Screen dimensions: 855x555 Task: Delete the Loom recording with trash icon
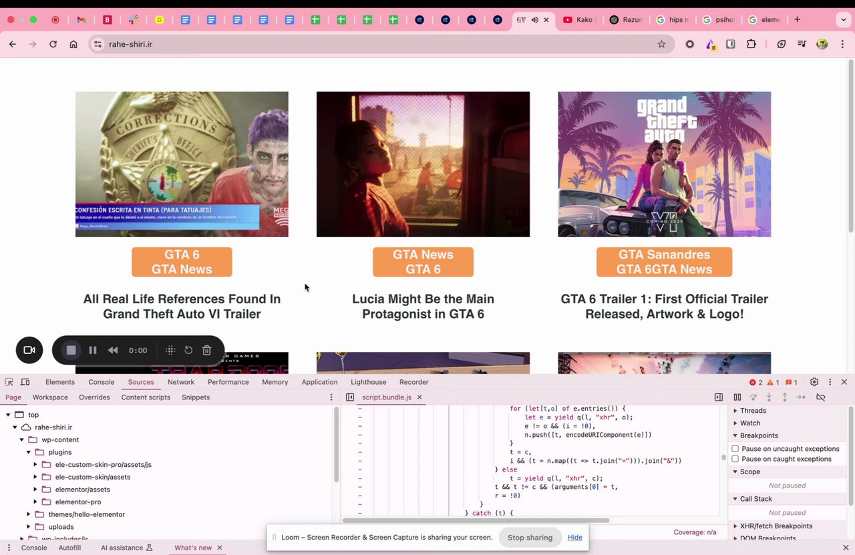(x=207, y=350)
